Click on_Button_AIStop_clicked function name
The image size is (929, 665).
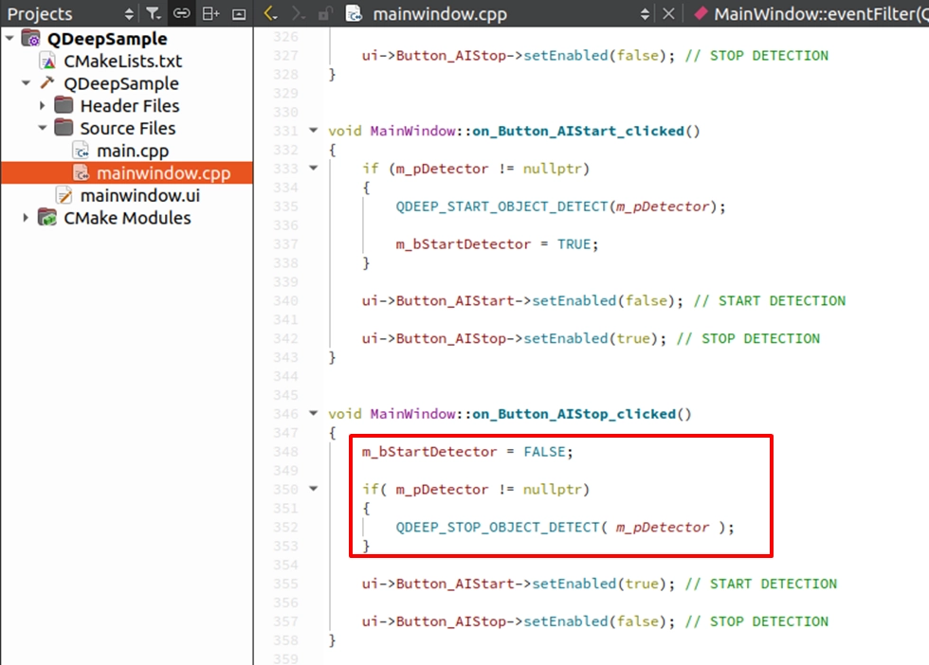click(x=574, y=414)
